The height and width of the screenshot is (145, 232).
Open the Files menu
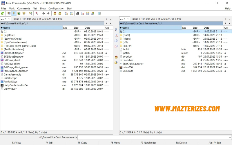[4, 8]
